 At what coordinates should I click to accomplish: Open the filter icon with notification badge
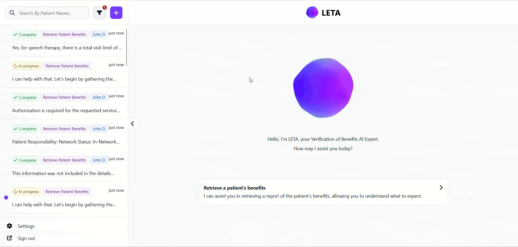[x=100, y=13]
